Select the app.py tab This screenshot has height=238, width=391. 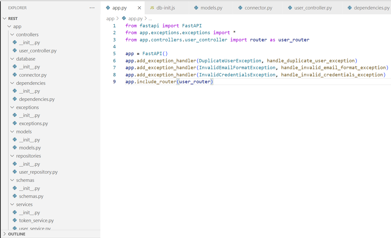click(123, 8)
